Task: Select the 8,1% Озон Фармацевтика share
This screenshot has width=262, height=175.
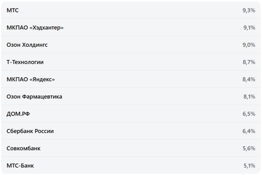Action: tap(249, 97)
